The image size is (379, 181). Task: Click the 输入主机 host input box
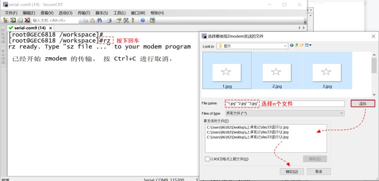55,21
